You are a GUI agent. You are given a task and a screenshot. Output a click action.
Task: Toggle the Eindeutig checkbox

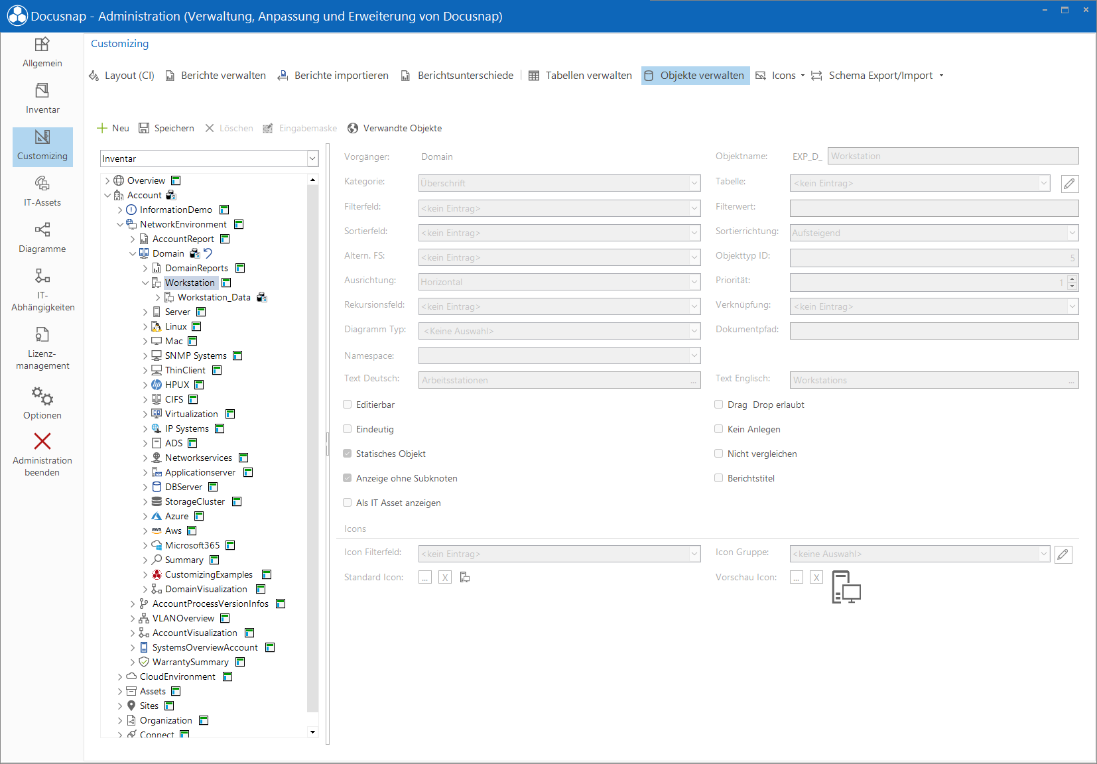click(x=347, y=429)
